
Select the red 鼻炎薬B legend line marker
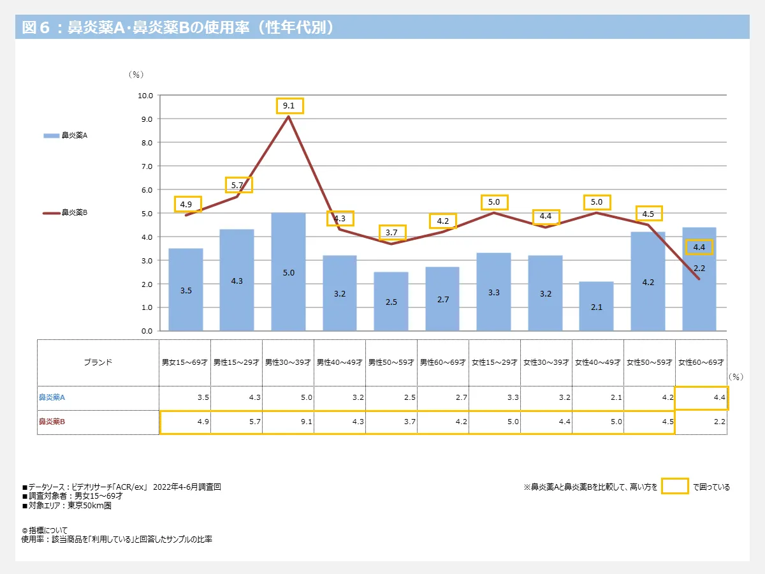coord(52,213)
